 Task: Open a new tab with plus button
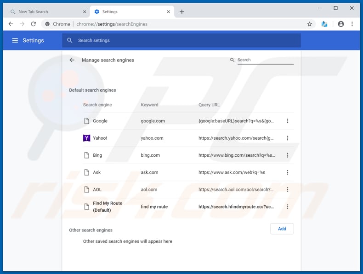point(182,12)
